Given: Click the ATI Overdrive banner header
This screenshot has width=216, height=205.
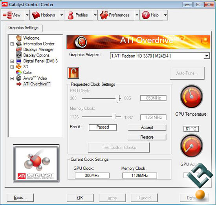Looking at the screenshot, I should 139,42.
